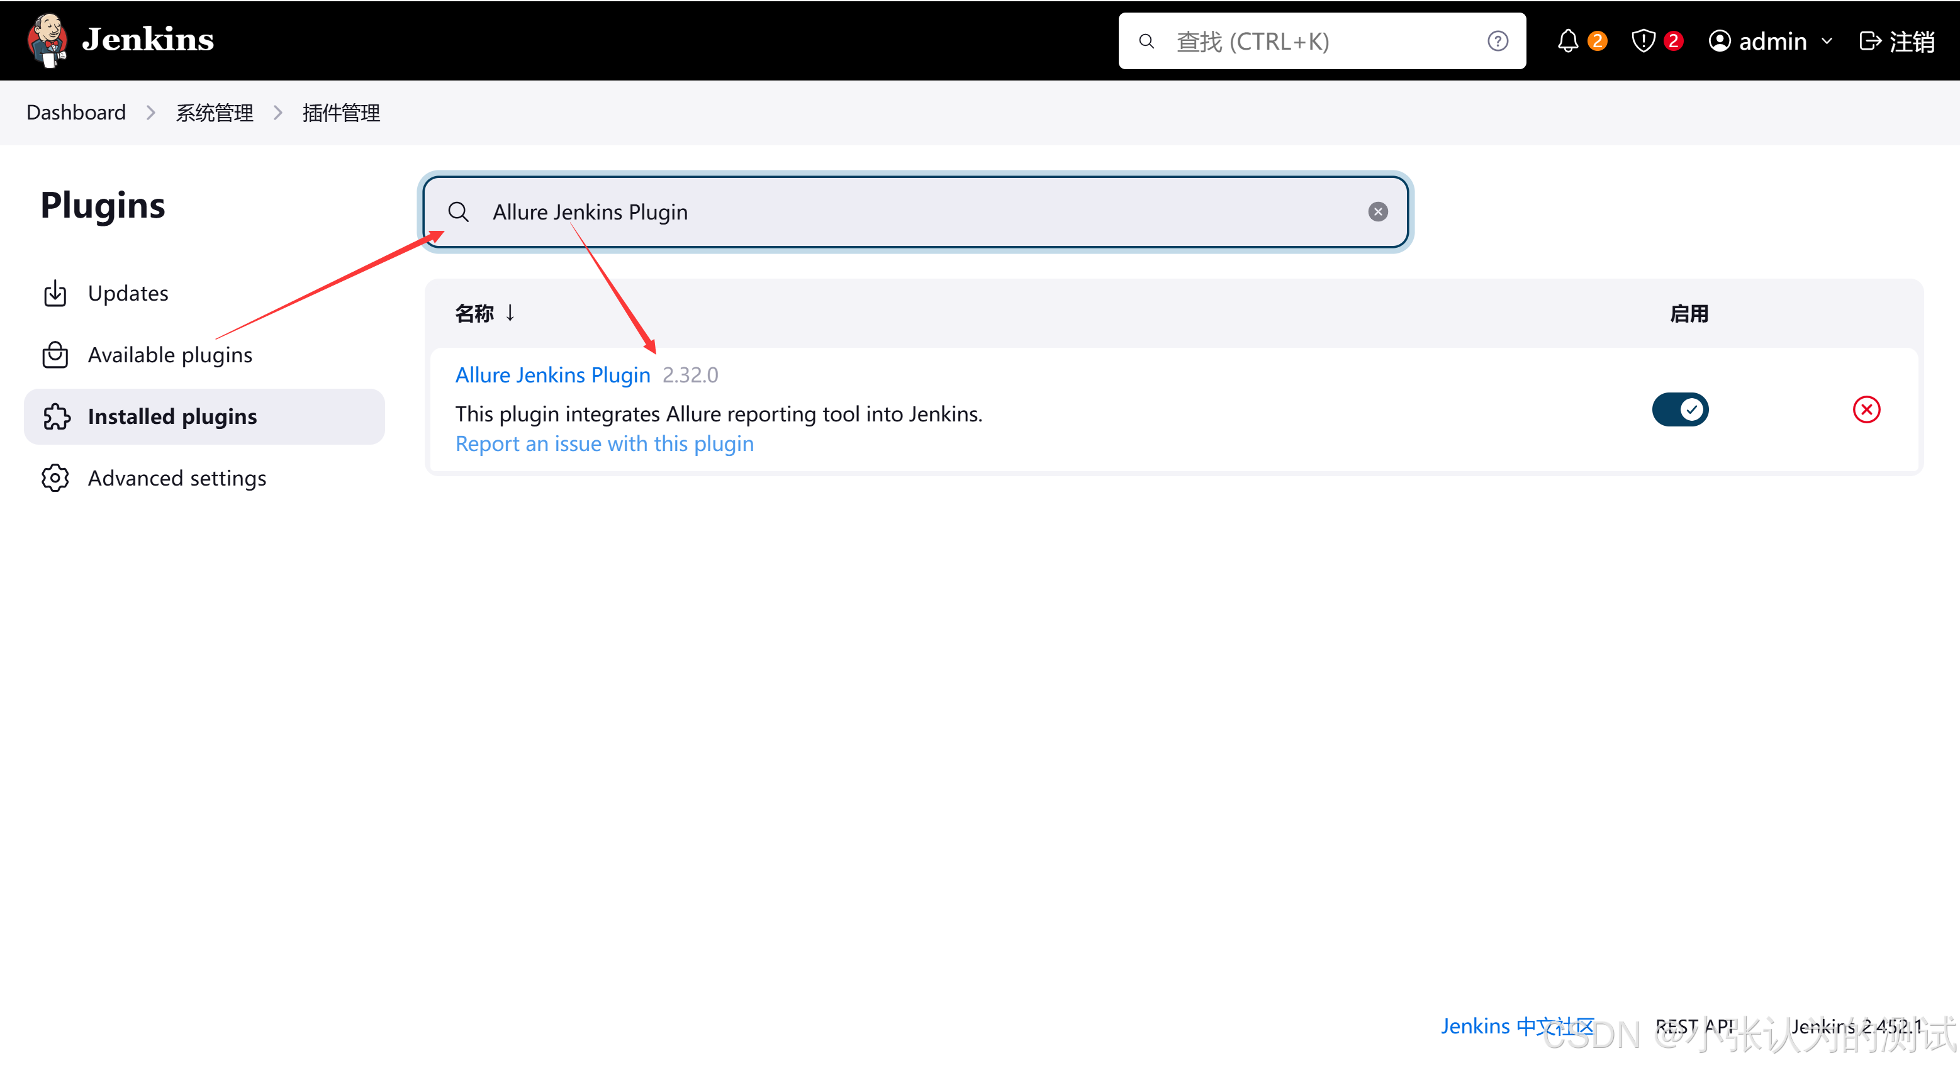
Task: Go to the Dashboard breadcrumb
Action: tap(76, 113)
